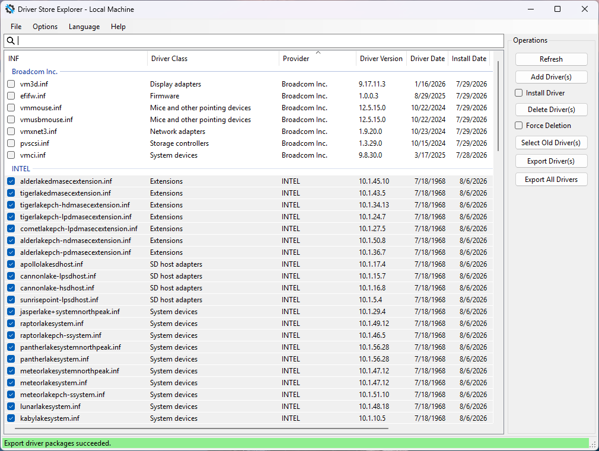
Task: Select raptorlakepch-ssystem.inf row name
Action: tap(60, 335)
